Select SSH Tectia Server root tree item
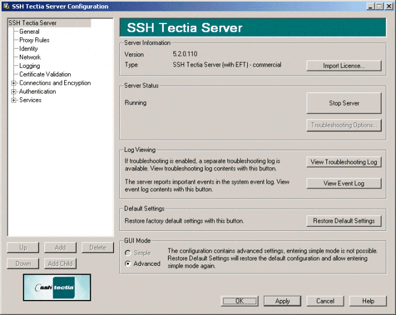The width and height of the screenshot is (396, 315). (32, 23)
